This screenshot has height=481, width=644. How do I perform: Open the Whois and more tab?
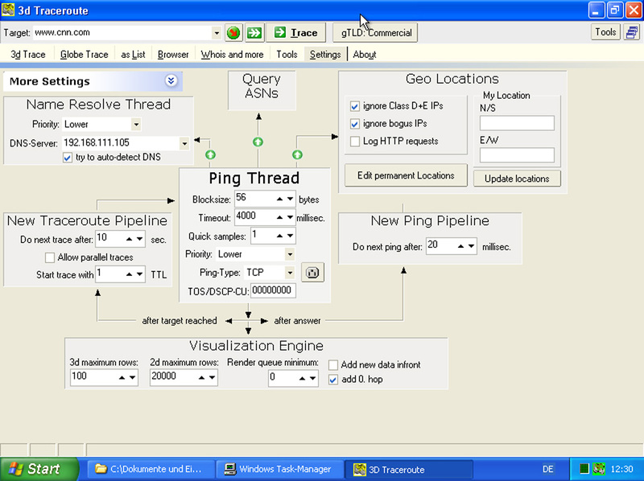coord(232,55)
